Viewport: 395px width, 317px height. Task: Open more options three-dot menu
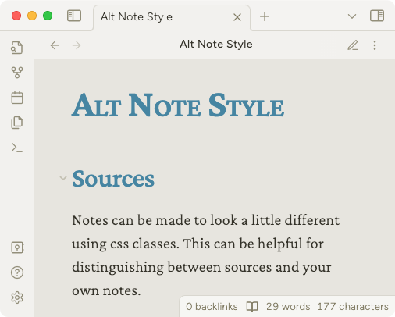(x=375, y=45)
